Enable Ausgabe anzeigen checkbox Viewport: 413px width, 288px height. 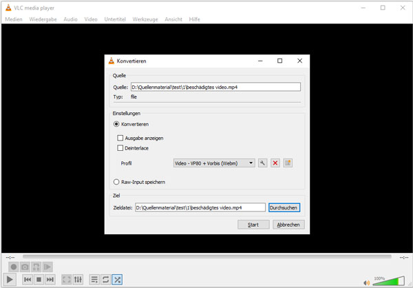120,138
